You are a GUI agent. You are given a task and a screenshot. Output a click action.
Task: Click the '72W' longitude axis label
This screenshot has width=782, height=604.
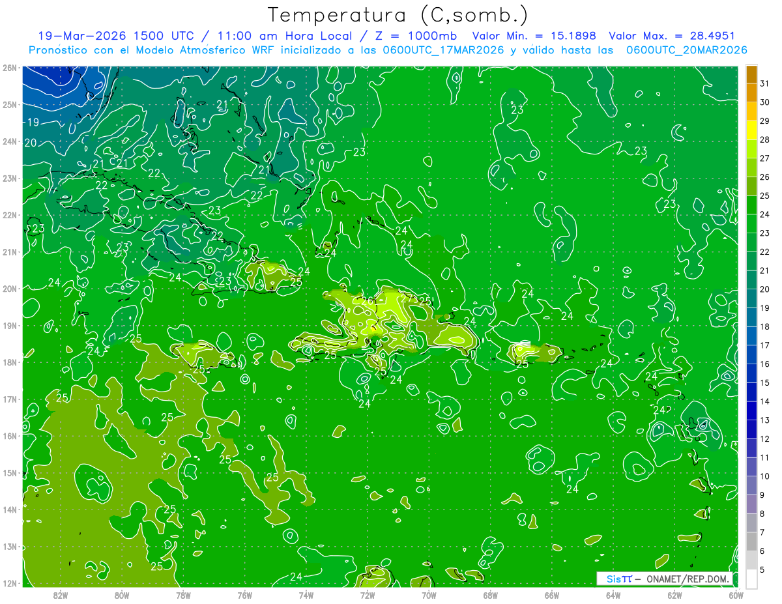tap(368, 595)
